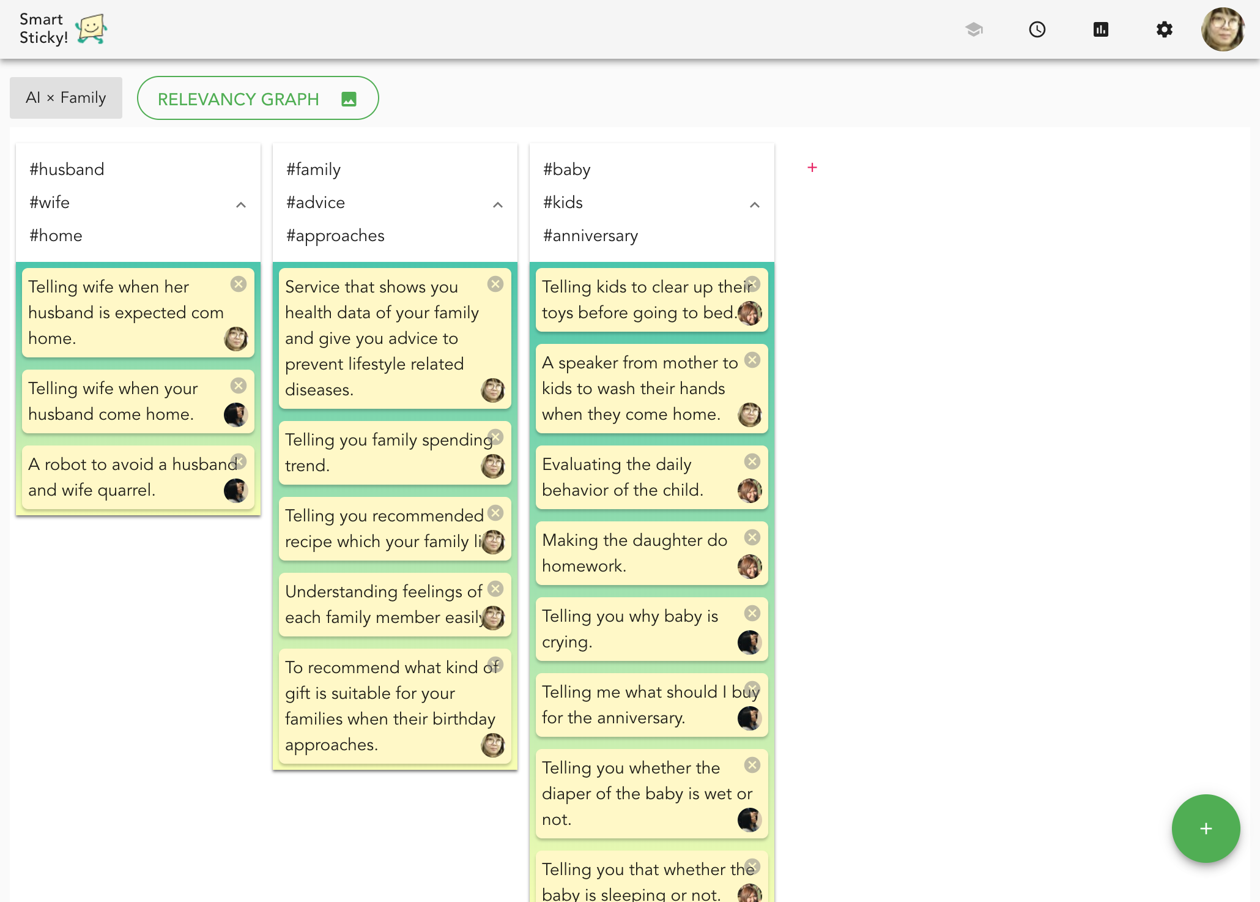Open the history clock icon
Viewport: 1260px width, 902px height.
[x=1037, y=29]
